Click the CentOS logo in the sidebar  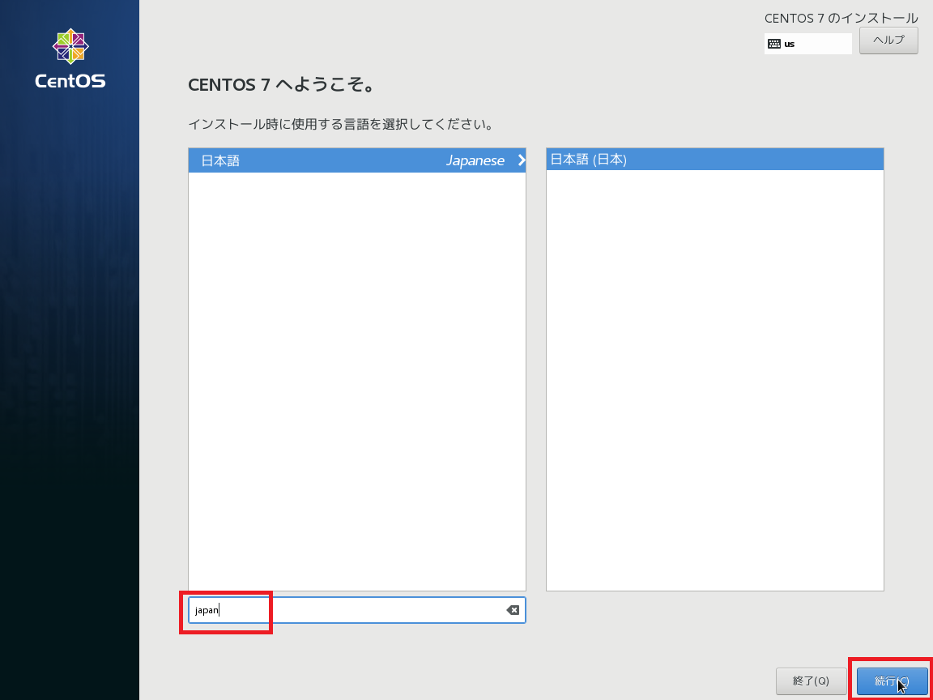(70, 58)
